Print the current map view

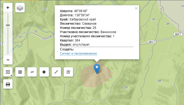pos(8,84)
